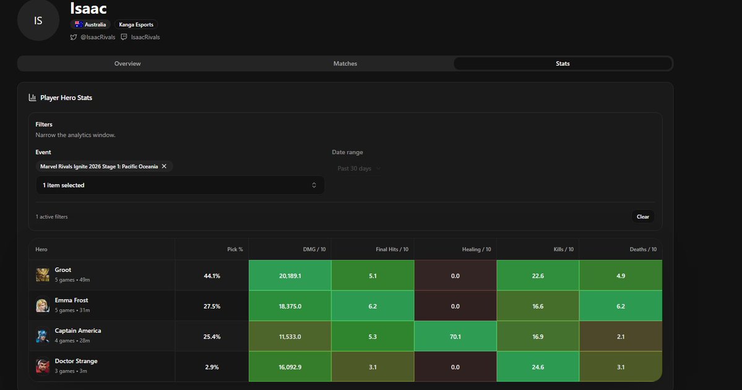This screenshot has width=742, height=390.
Task: Click the Groot hero portrait icon
Action: (x=43, y=274)
